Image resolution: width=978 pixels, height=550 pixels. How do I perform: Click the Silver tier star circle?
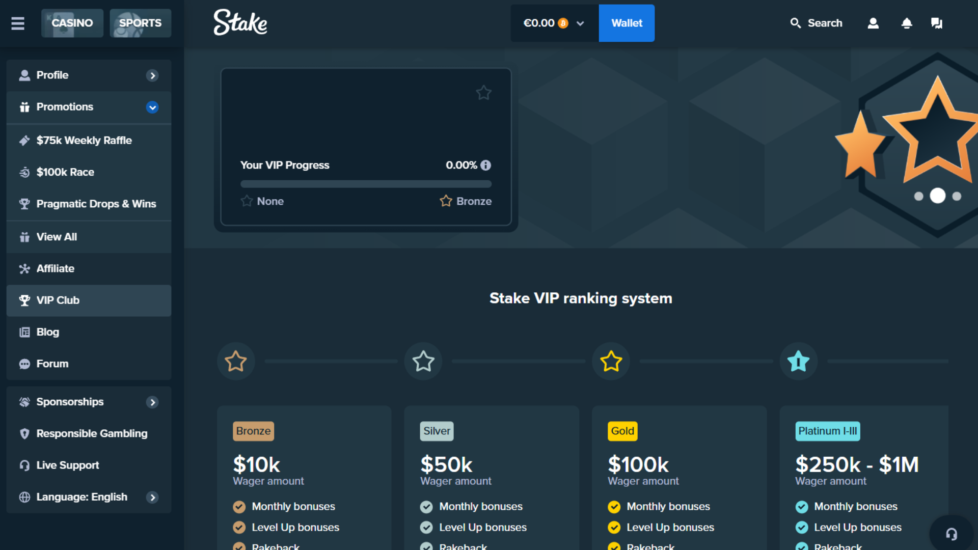(x=423, y=361)
